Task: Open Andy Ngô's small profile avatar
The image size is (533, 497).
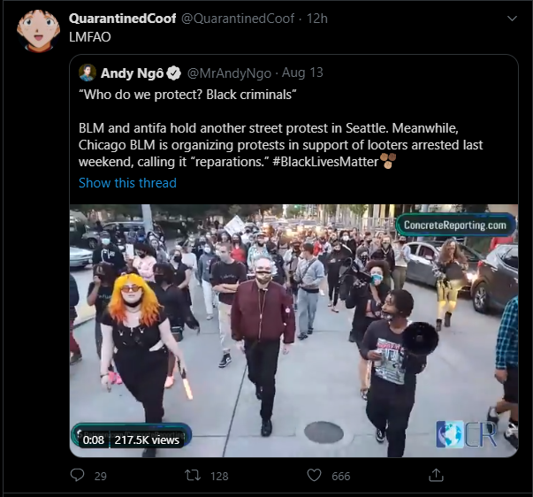Action: [x=88, y=73]
